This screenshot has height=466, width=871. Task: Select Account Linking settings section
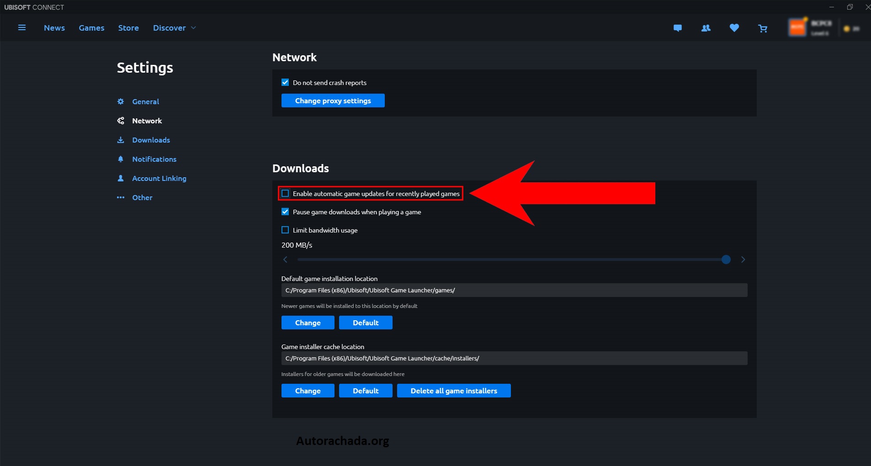pos(159,178)
